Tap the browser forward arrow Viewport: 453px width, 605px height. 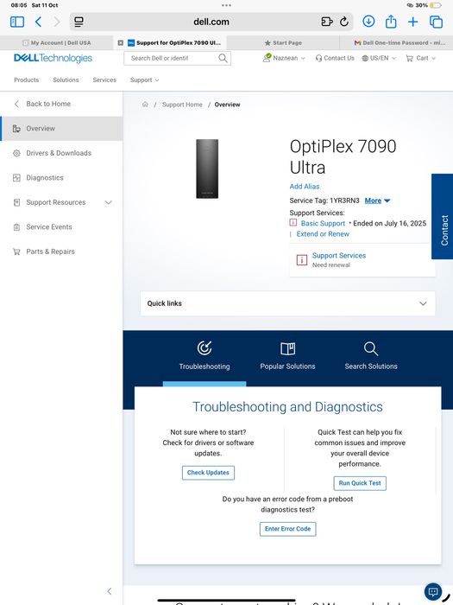57,22
